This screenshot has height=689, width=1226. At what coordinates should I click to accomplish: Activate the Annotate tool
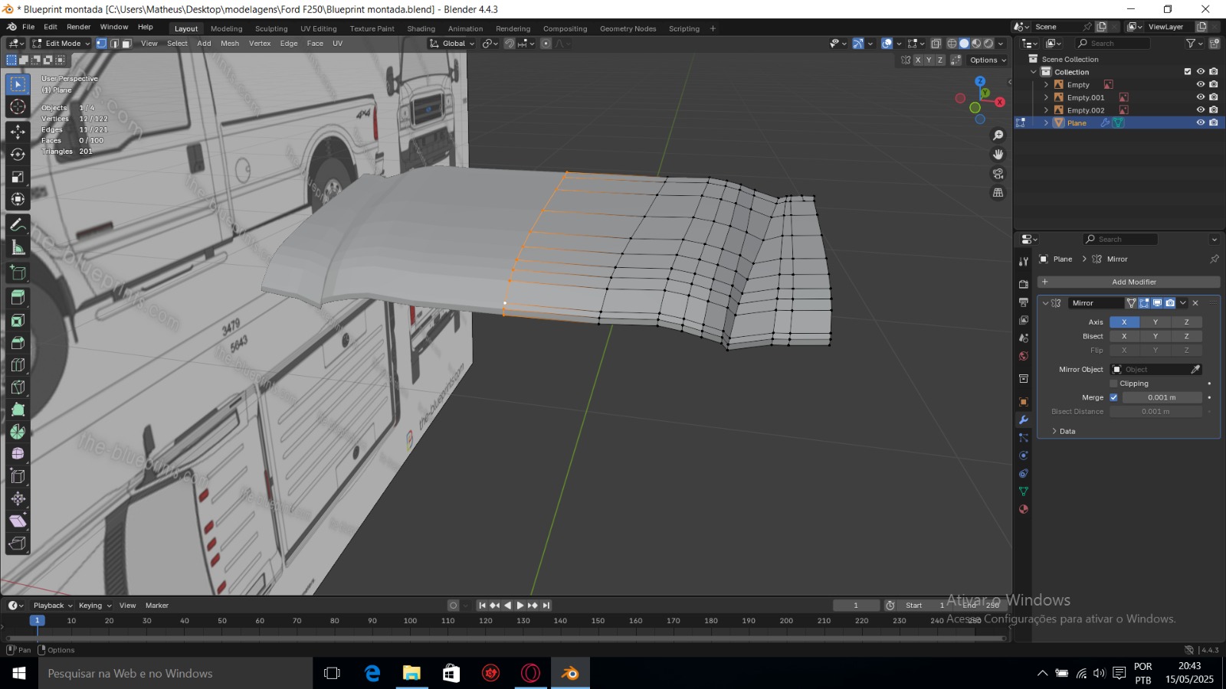coord(18,225)
